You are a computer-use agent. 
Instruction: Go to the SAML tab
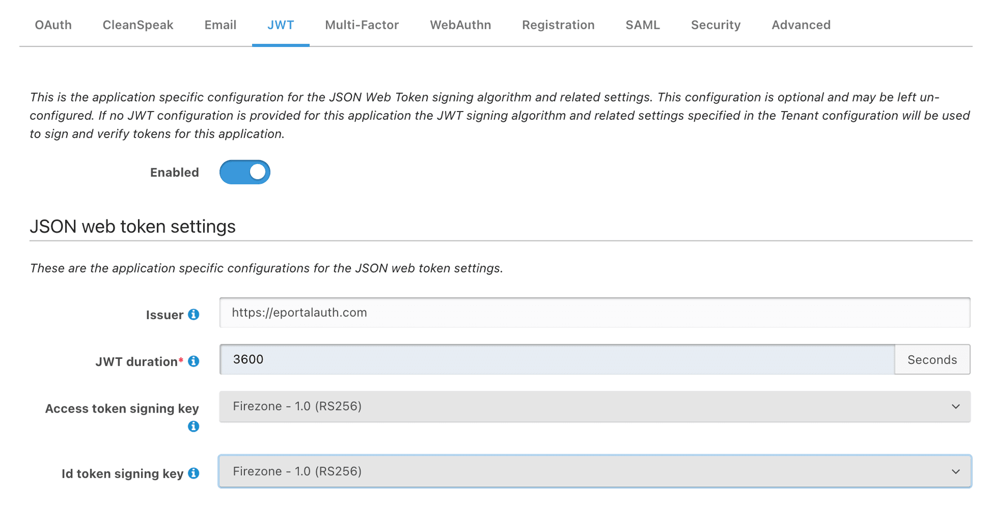point(643,25)
